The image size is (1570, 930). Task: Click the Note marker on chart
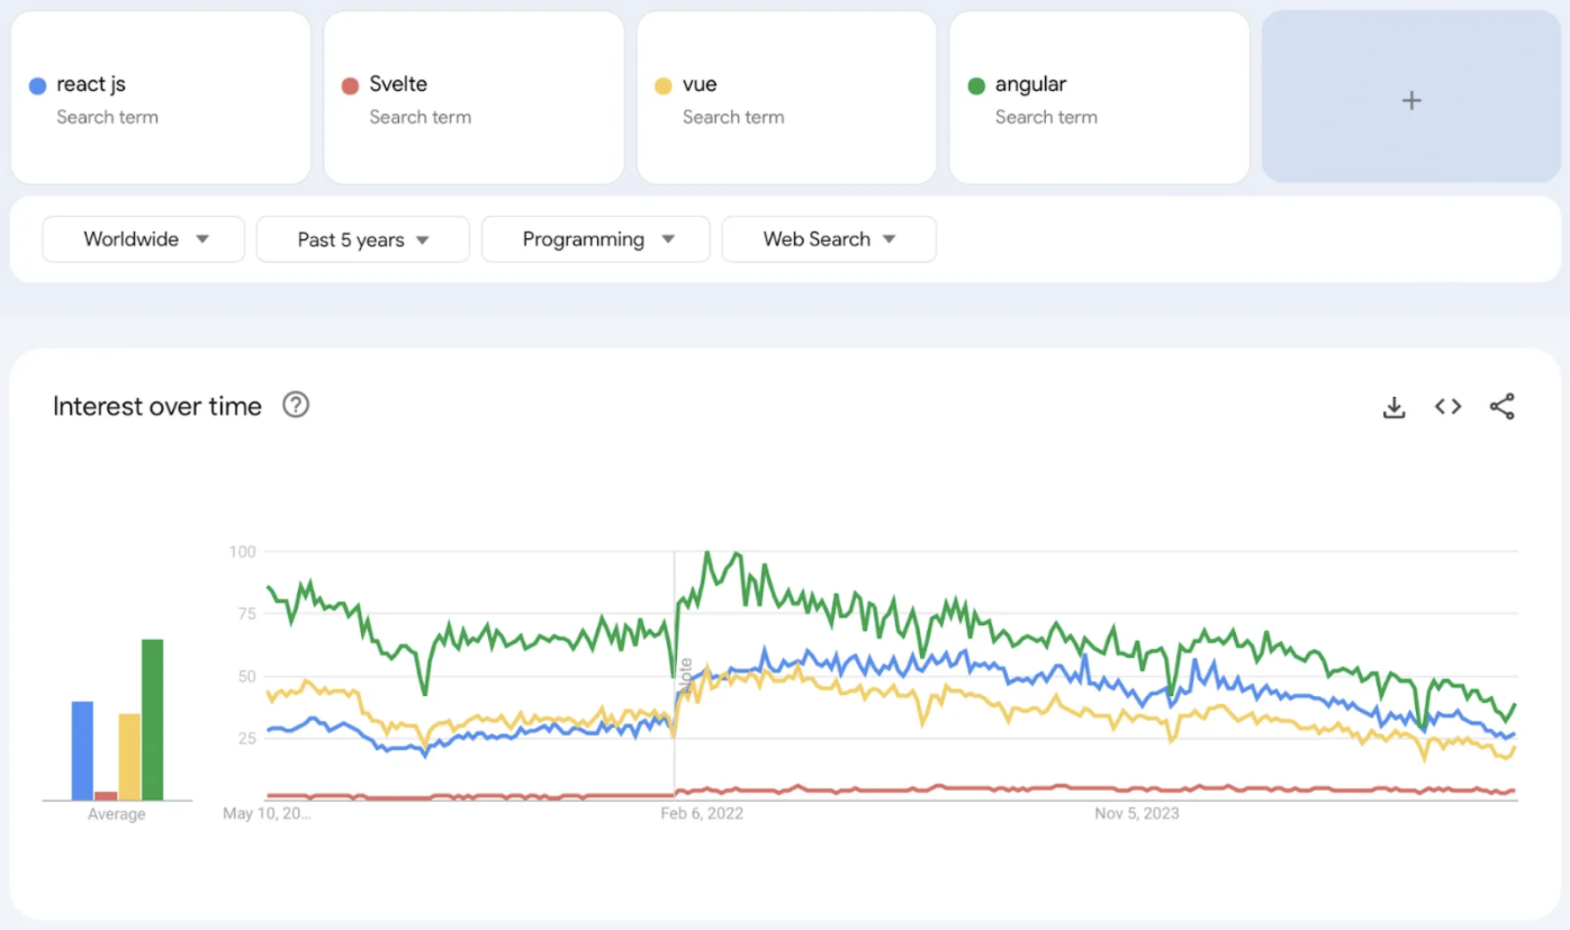click(686, 676)
